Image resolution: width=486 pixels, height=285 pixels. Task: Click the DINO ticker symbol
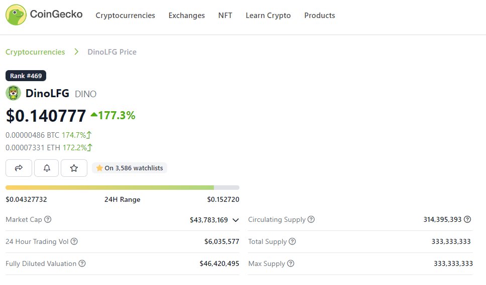tap(85, 94)
